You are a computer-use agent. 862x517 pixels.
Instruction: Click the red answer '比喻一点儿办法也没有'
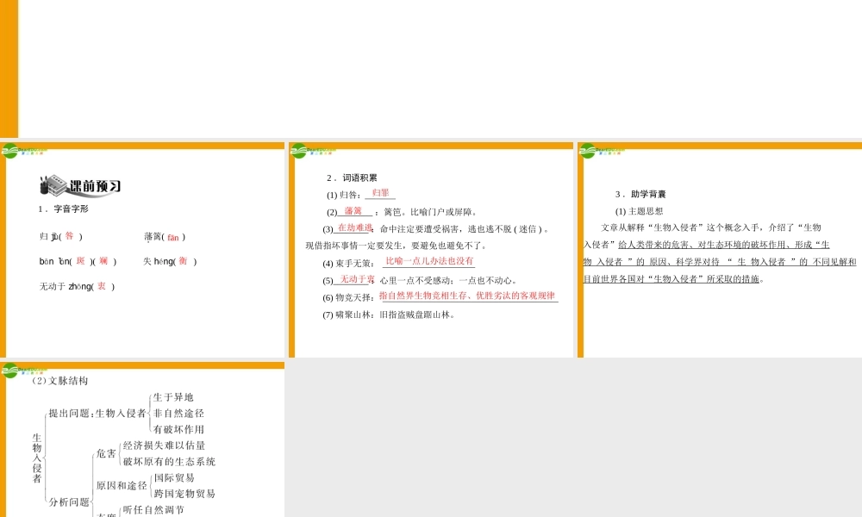[x=429, y=261]
